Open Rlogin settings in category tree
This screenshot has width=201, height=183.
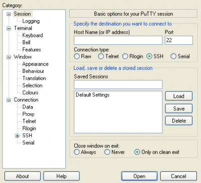[29, 129]
